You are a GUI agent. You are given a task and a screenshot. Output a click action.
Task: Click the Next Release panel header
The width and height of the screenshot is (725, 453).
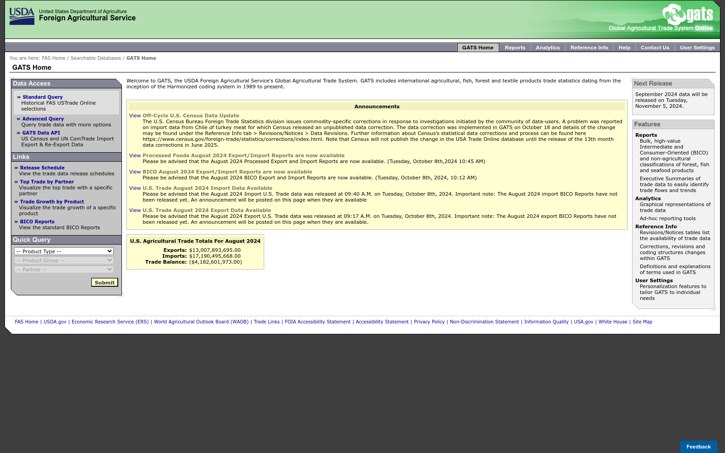673,84
